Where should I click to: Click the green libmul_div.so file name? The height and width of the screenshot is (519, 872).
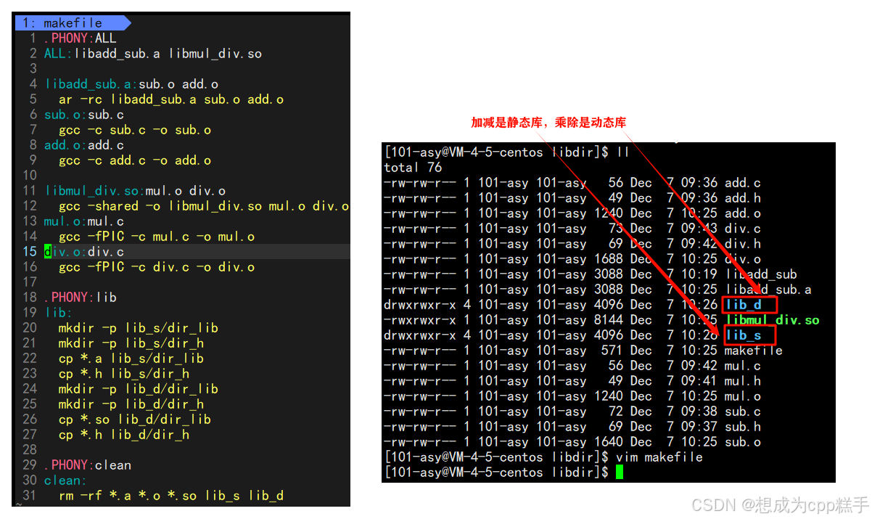tap(773, 320)
